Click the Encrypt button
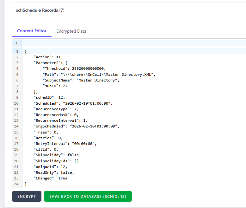The width and height of the screenshot is (246, 208). (x=27, y=196)
